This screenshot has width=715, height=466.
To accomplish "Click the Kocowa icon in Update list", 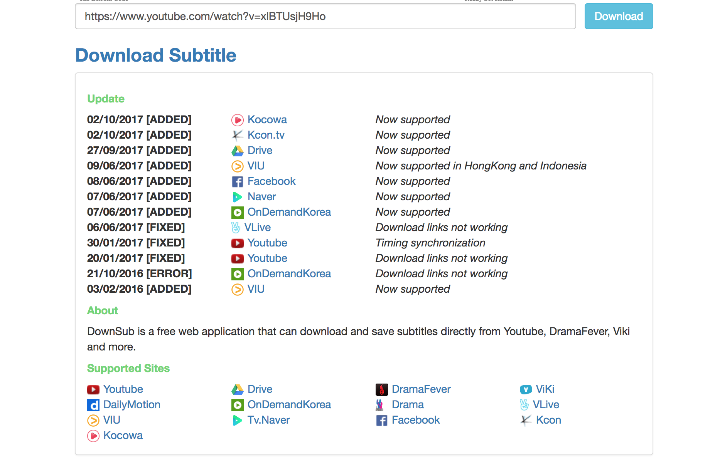I will pyautogui.click(x=237, y=120).
